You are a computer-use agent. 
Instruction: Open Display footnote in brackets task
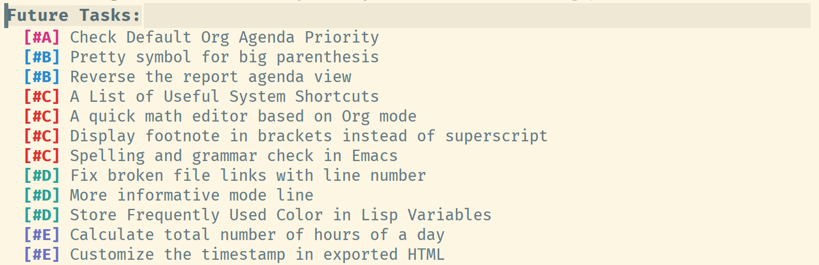click(x=309, y=136)
